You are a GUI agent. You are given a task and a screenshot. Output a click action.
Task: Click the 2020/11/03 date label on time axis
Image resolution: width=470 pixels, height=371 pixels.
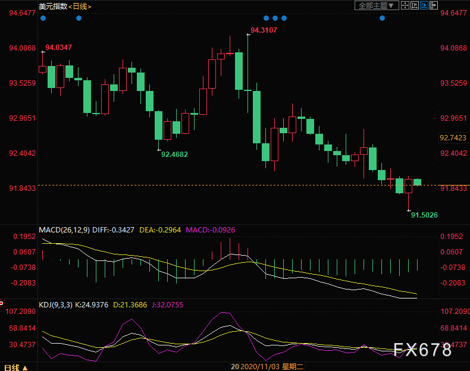click(x=258, y=367)
